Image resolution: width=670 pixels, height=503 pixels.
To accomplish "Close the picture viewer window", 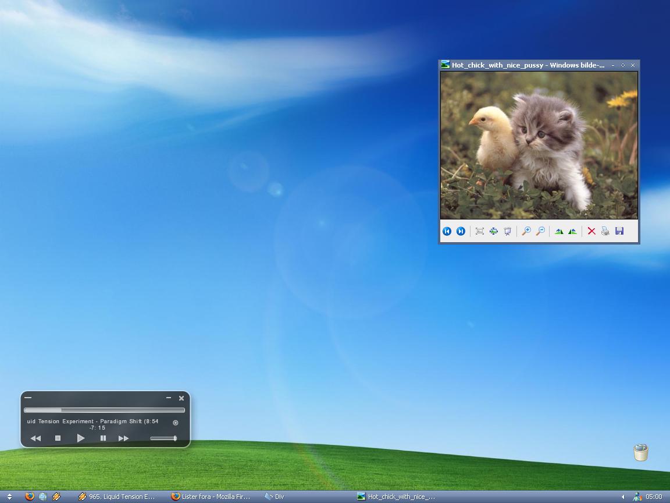I will point(633,65).
